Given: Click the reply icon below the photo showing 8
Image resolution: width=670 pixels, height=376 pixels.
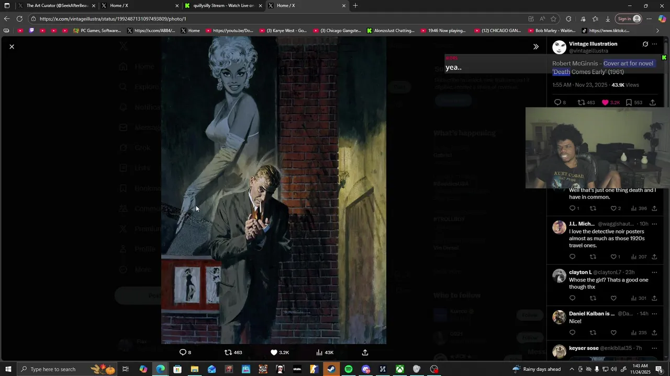Looking at the screenshot, I should click(x=183, y=352).
